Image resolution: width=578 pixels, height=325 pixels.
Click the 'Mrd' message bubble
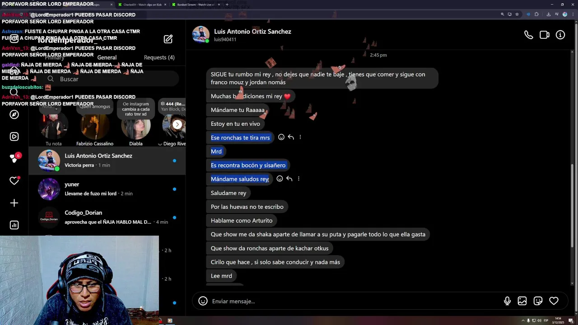point(216,151)
